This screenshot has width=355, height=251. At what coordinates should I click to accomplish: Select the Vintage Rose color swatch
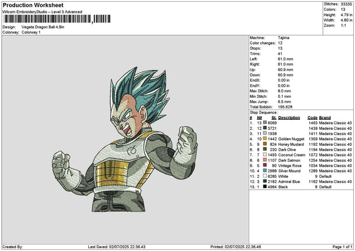pyautogui.click(x=265, y=165)
